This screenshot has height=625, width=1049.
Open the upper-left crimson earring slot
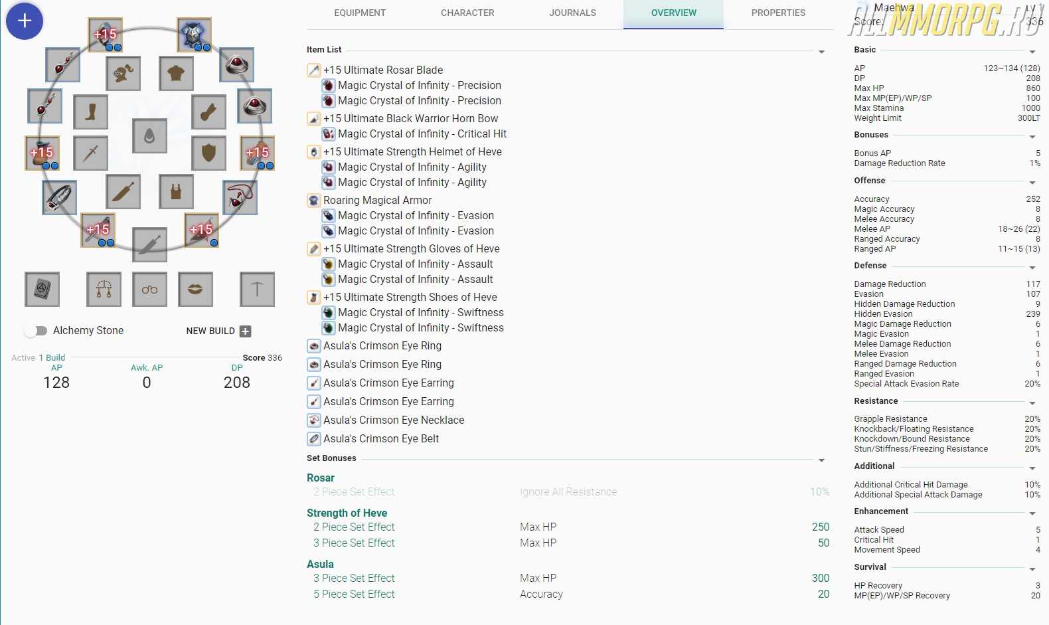pos(63,65)
